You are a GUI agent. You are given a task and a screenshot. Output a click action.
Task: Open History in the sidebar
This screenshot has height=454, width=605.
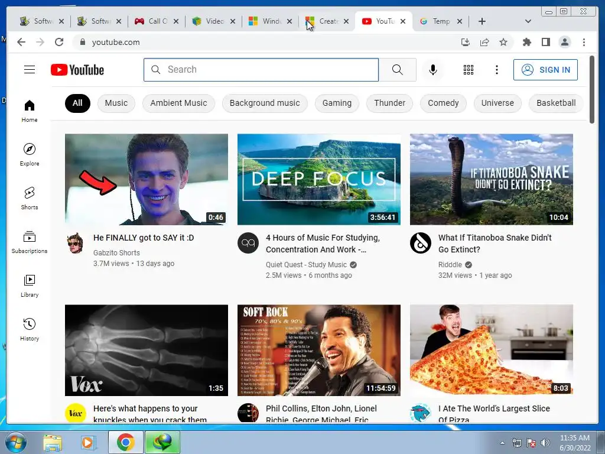(30, 329)
